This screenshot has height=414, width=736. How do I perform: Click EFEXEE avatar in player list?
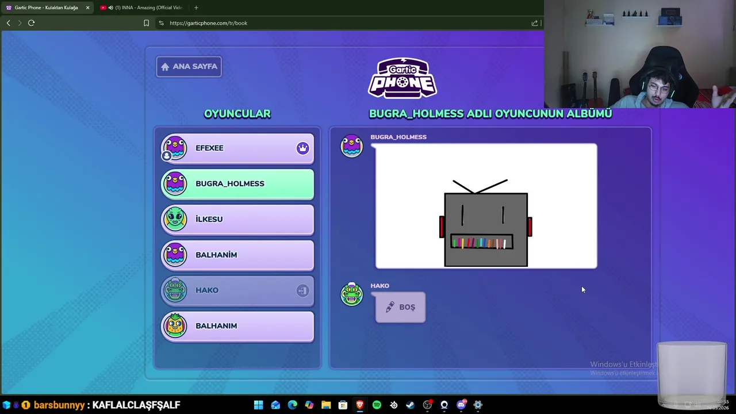pos(174,148)
